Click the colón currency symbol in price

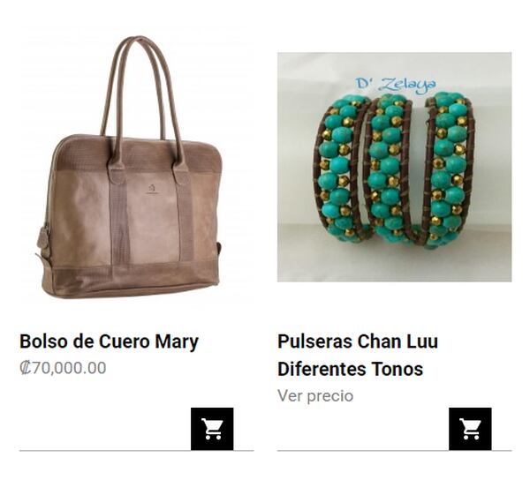[26, 368]
